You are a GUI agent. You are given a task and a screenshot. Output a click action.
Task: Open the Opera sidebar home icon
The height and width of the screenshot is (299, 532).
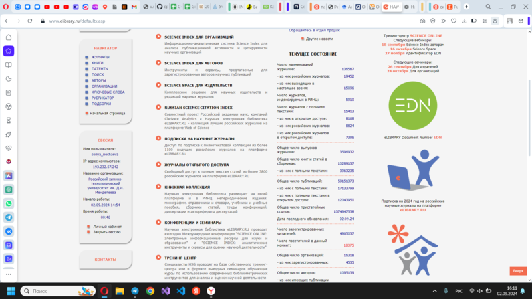point(9,37)
